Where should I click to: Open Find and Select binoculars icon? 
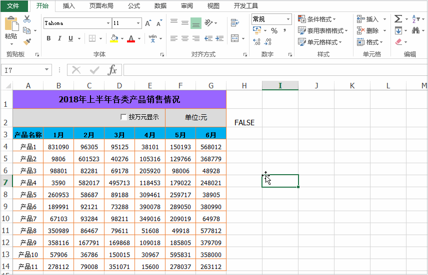pyautogui.click(x=415, y=30)
